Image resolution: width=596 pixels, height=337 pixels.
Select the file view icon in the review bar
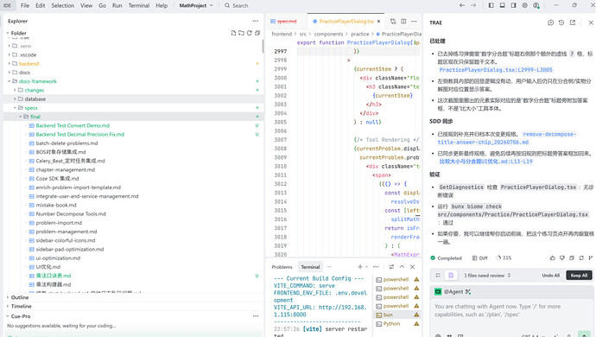point(451,275)
